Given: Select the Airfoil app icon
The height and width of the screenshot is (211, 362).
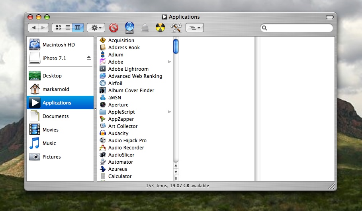Looking at the screenshot, I should [x=103, y=83].
